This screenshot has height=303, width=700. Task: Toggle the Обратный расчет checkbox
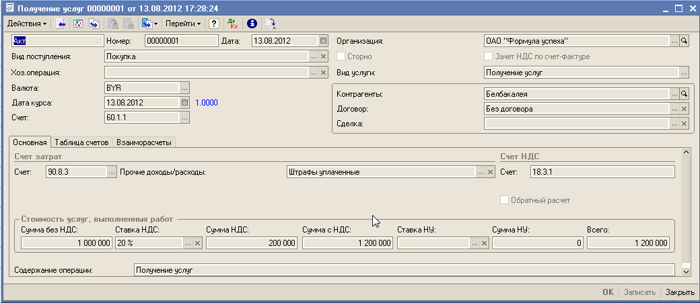pyautogui.click(x=504, y=200)
